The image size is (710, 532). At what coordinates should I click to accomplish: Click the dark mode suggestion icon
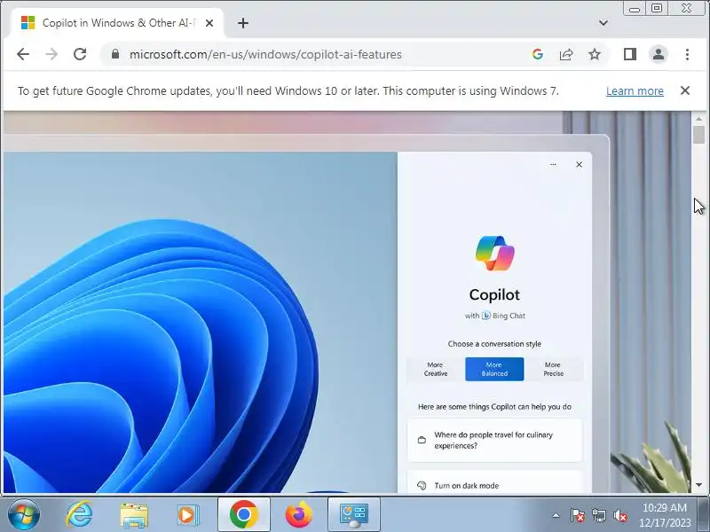pos(422,485)
